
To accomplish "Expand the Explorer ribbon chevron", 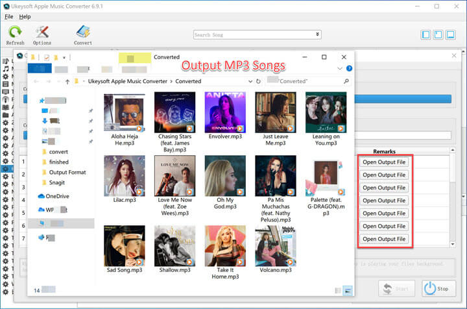I will (339, 68).
